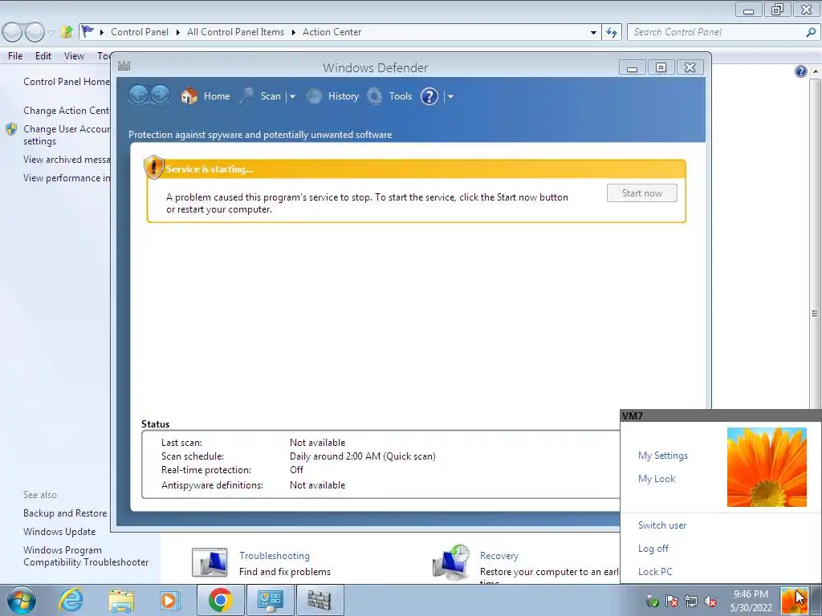The width and height of the screenshot is (822, 616).
Task: Go forward in Windows Defender
Action: (x=160, y=95)
